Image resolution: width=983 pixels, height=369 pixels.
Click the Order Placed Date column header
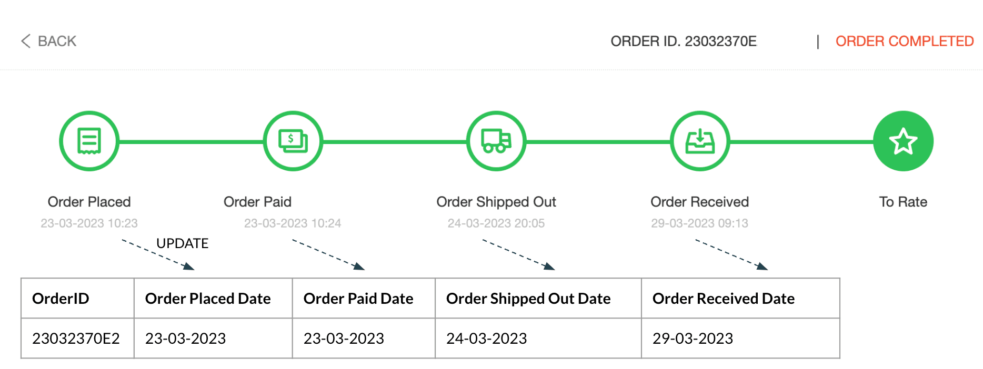(x=208, y=299)
